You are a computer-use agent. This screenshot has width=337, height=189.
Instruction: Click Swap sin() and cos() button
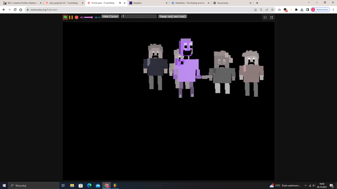(173, 16)
